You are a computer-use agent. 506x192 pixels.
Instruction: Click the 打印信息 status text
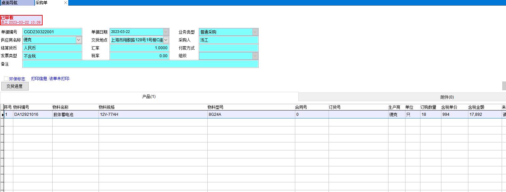click(51, 79)
